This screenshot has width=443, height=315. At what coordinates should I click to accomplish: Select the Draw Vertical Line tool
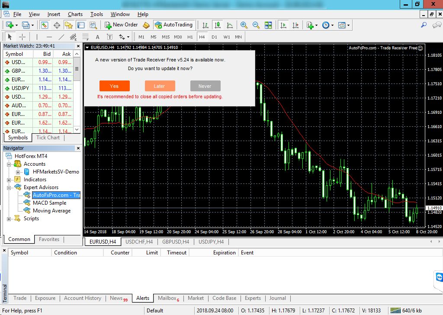pyautogui.click(x=37, y=37)
